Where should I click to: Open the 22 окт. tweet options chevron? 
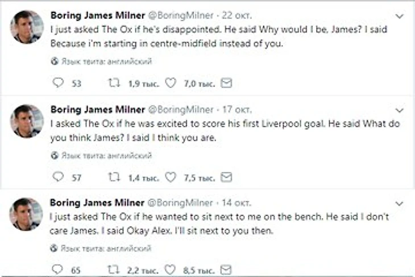click(400, 16)
